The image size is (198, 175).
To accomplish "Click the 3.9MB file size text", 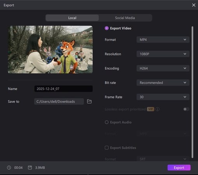I will pos(40,168).
